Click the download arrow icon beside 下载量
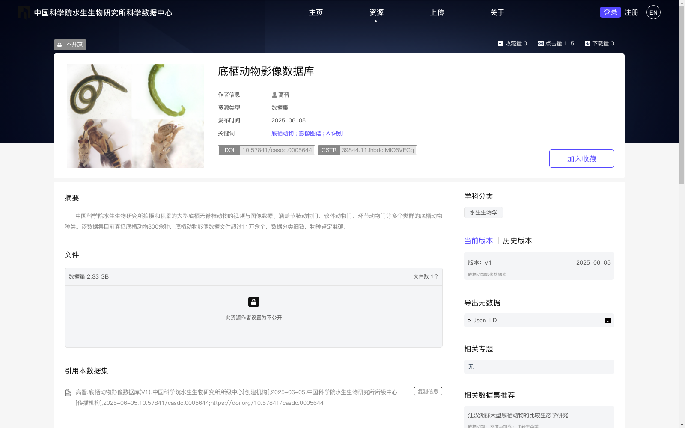 pos(587,43)
